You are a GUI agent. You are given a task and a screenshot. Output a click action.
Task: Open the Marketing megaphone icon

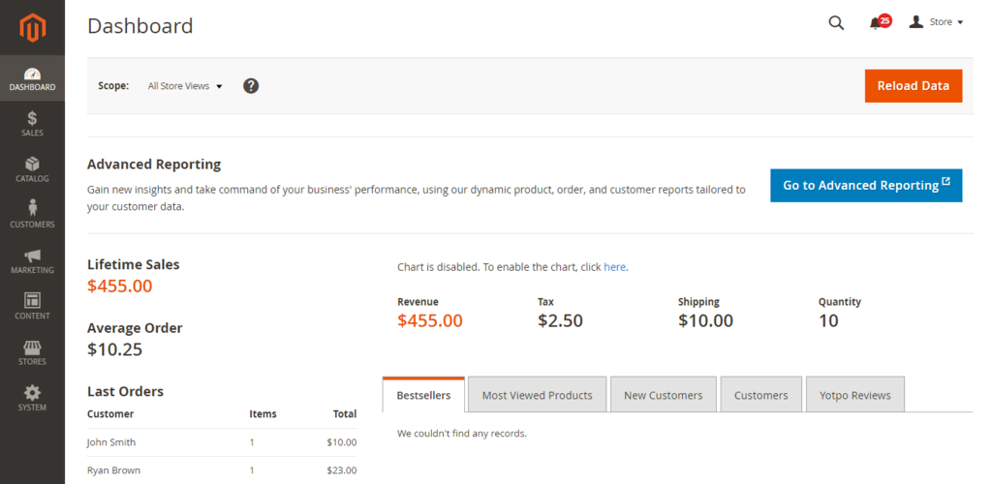click(x=32, y=257)
